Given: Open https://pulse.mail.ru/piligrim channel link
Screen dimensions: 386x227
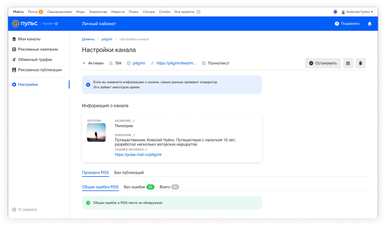Looking at the screenshot, I should point(138,154).
